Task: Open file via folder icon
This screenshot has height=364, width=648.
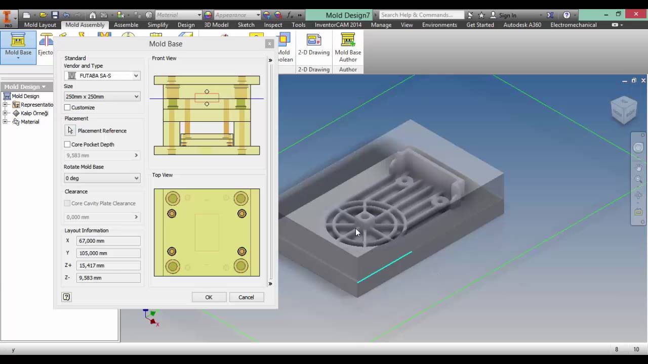Action: (x=44, y=15)
